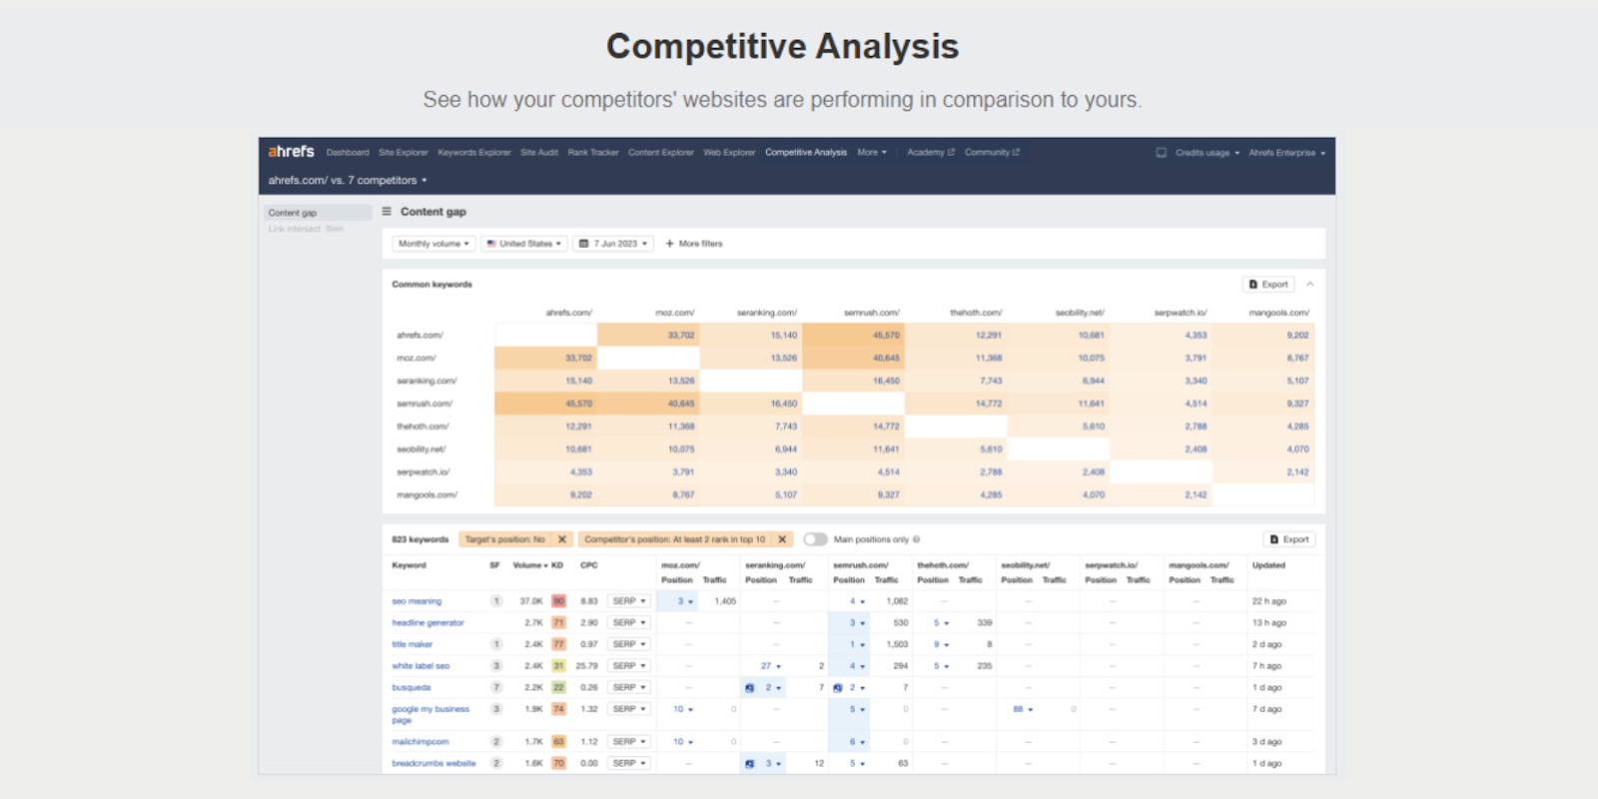Go to Dashboard in top navigation

point(348,153)
